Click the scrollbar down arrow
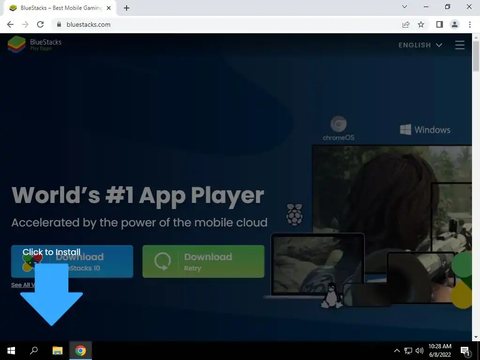 coord(476,337)
